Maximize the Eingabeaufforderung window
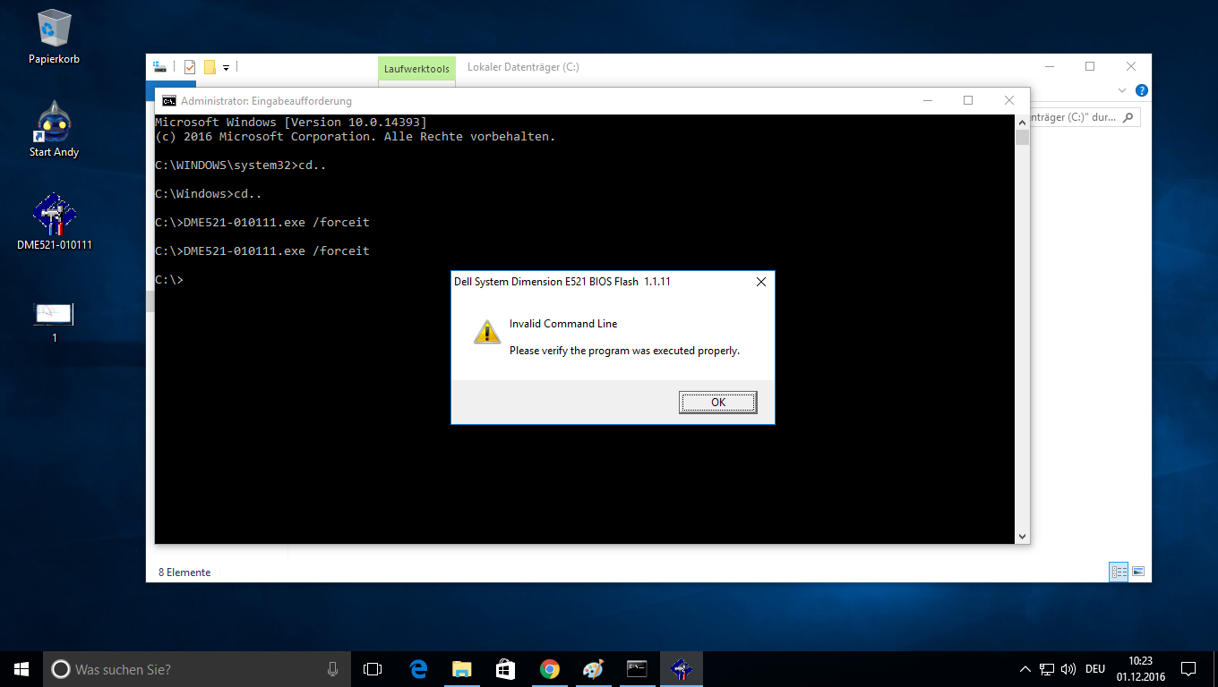The height and width of the screenshot is (687, 1218). [968, 101]
